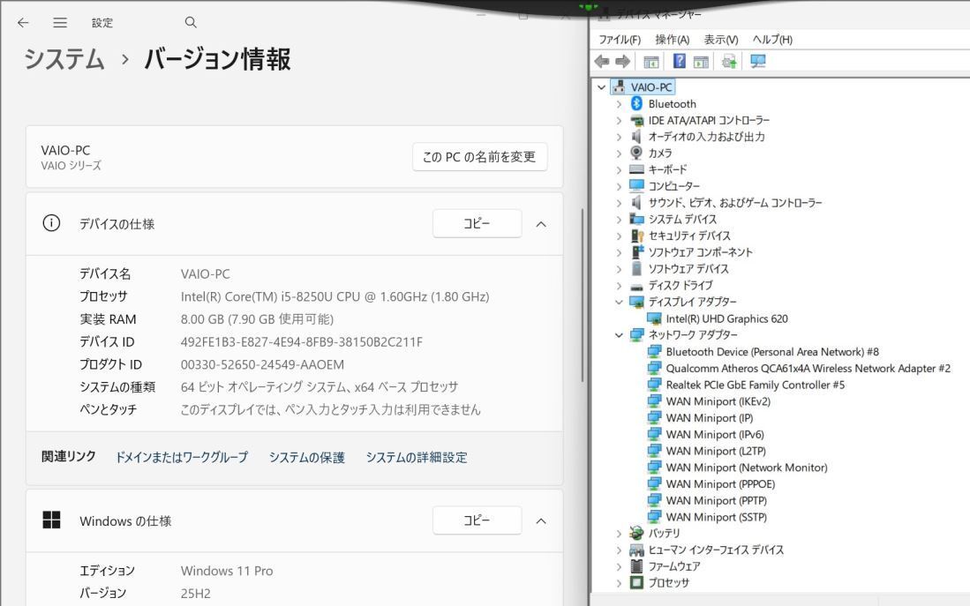Toggle the console tree visibility icon
The height and width of the screenshot is (606, 970).
coord(650,61)
